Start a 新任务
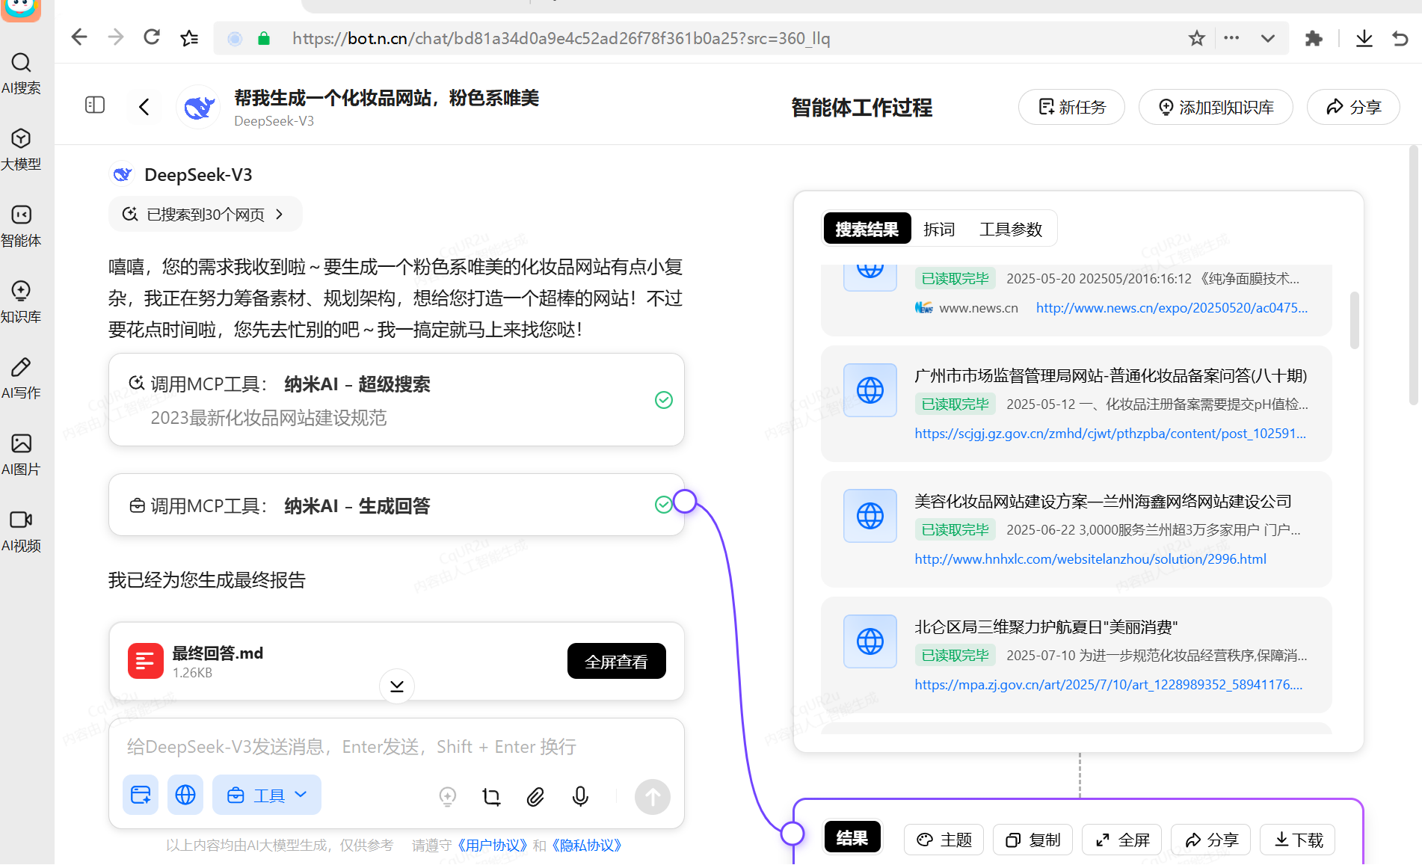 coord(1071,107)
